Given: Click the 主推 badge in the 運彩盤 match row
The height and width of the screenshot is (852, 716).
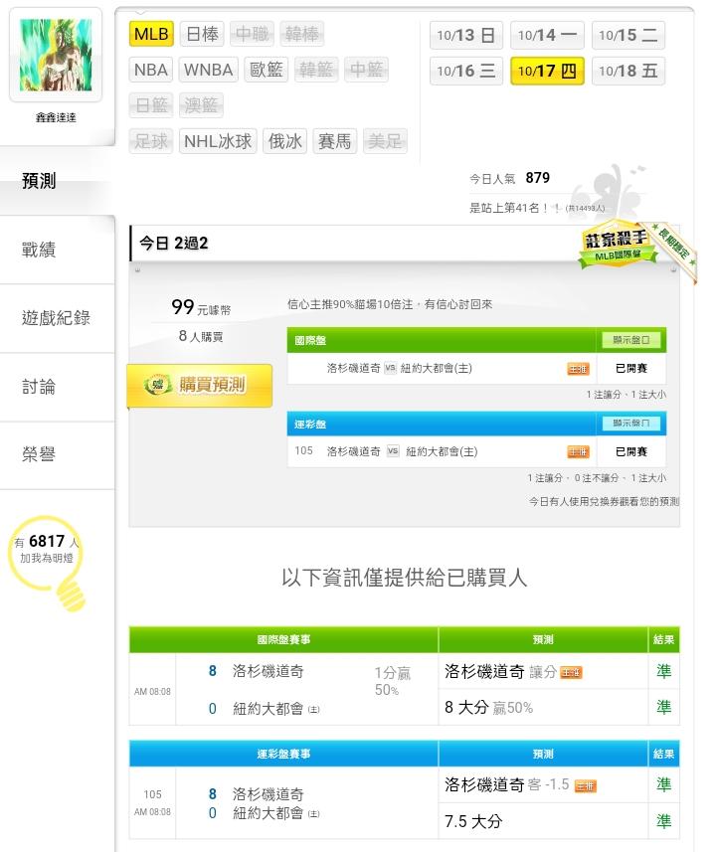Looking at the screenshot, I should click(x=578, y=451).
